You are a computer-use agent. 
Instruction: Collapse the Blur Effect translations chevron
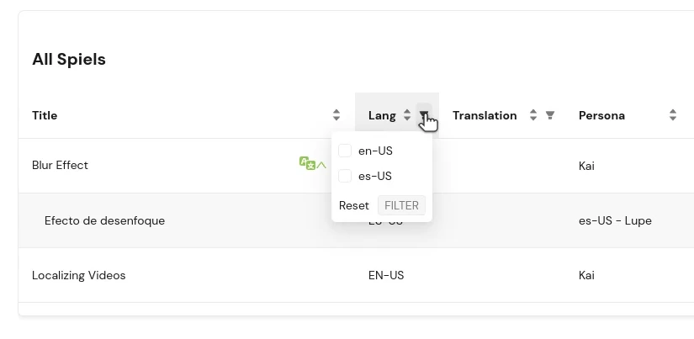click(x=321, y=166)
